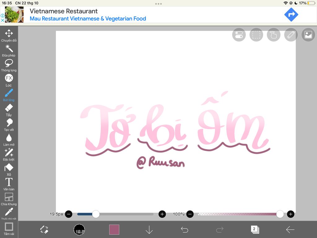Tap the left back arrow in the bottom toolbar
This screenshot has height=238, width=317.
click(290, 230)
